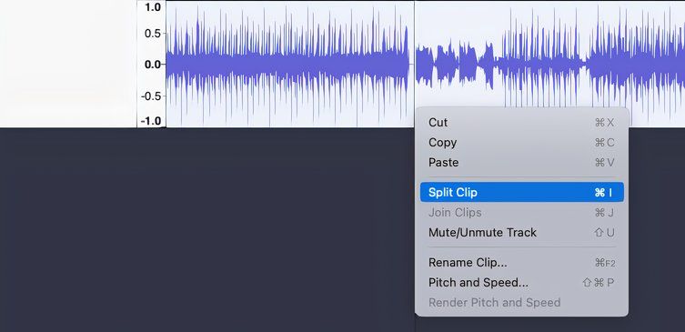
Task: Select Split Clip in the context menu
Action: point(521,192)
